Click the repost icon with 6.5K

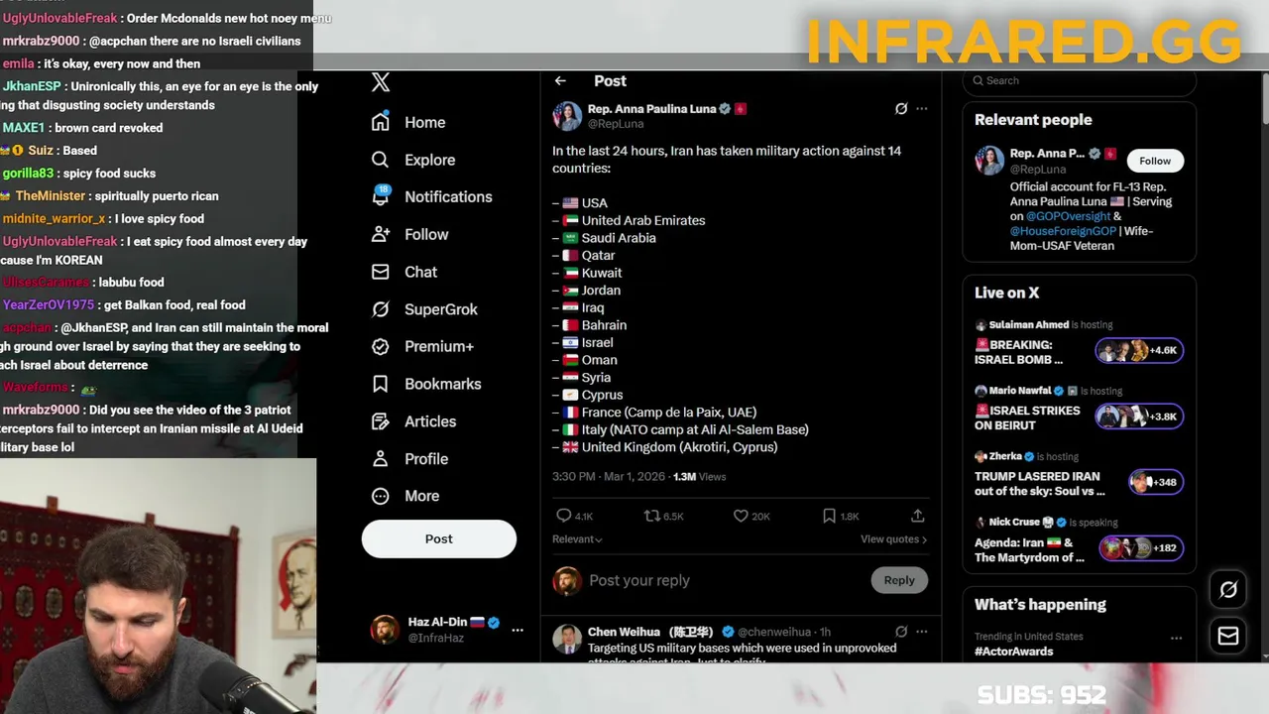coord(652,516)
